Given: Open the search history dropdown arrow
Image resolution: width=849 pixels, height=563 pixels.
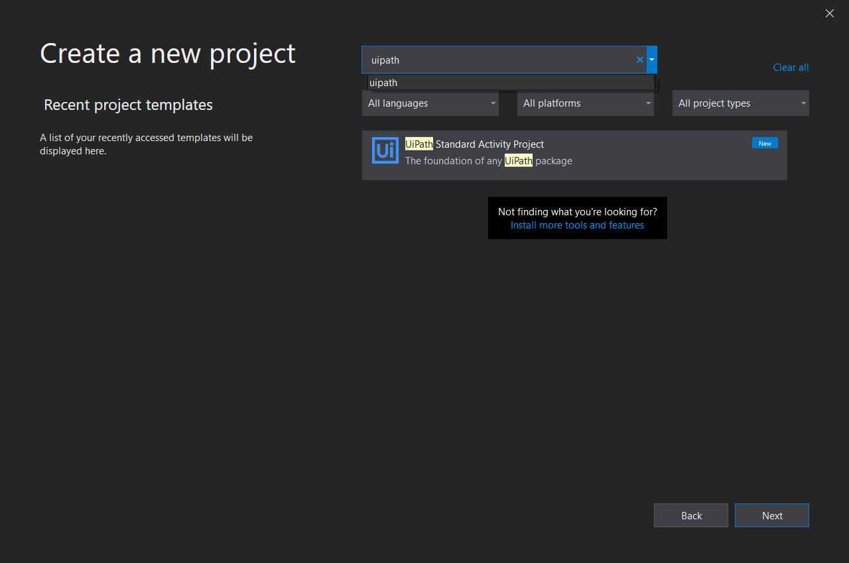Looking at the screenshot, I should pos(652,60).
